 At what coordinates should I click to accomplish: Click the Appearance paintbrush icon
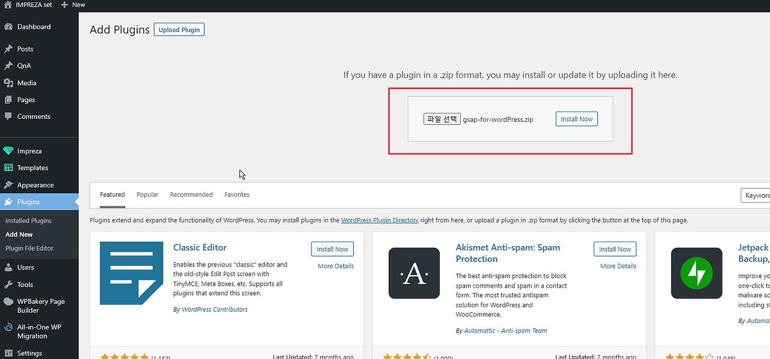point(8,185)
